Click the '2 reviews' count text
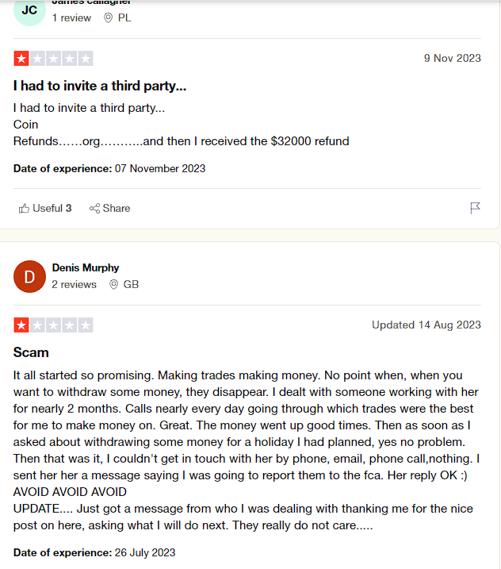501x569 pixels. [x=74, y=284]
